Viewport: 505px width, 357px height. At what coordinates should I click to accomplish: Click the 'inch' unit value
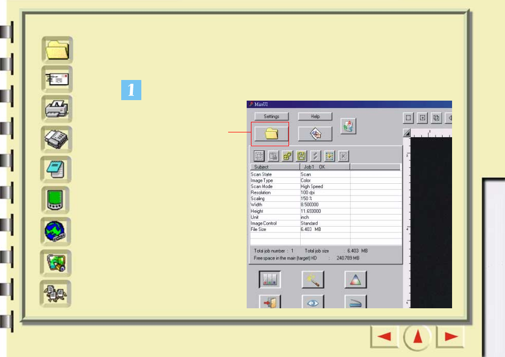[305, 218]
